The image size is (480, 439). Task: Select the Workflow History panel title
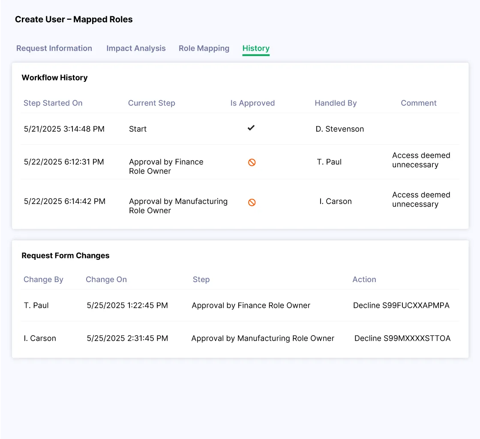(x=54, y=78)
